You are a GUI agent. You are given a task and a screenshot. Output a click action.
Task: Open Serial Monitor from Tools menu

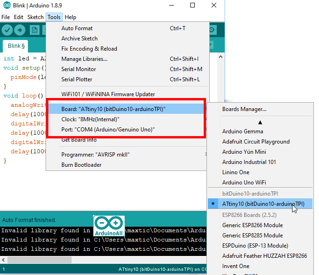(x=128, y=69)
